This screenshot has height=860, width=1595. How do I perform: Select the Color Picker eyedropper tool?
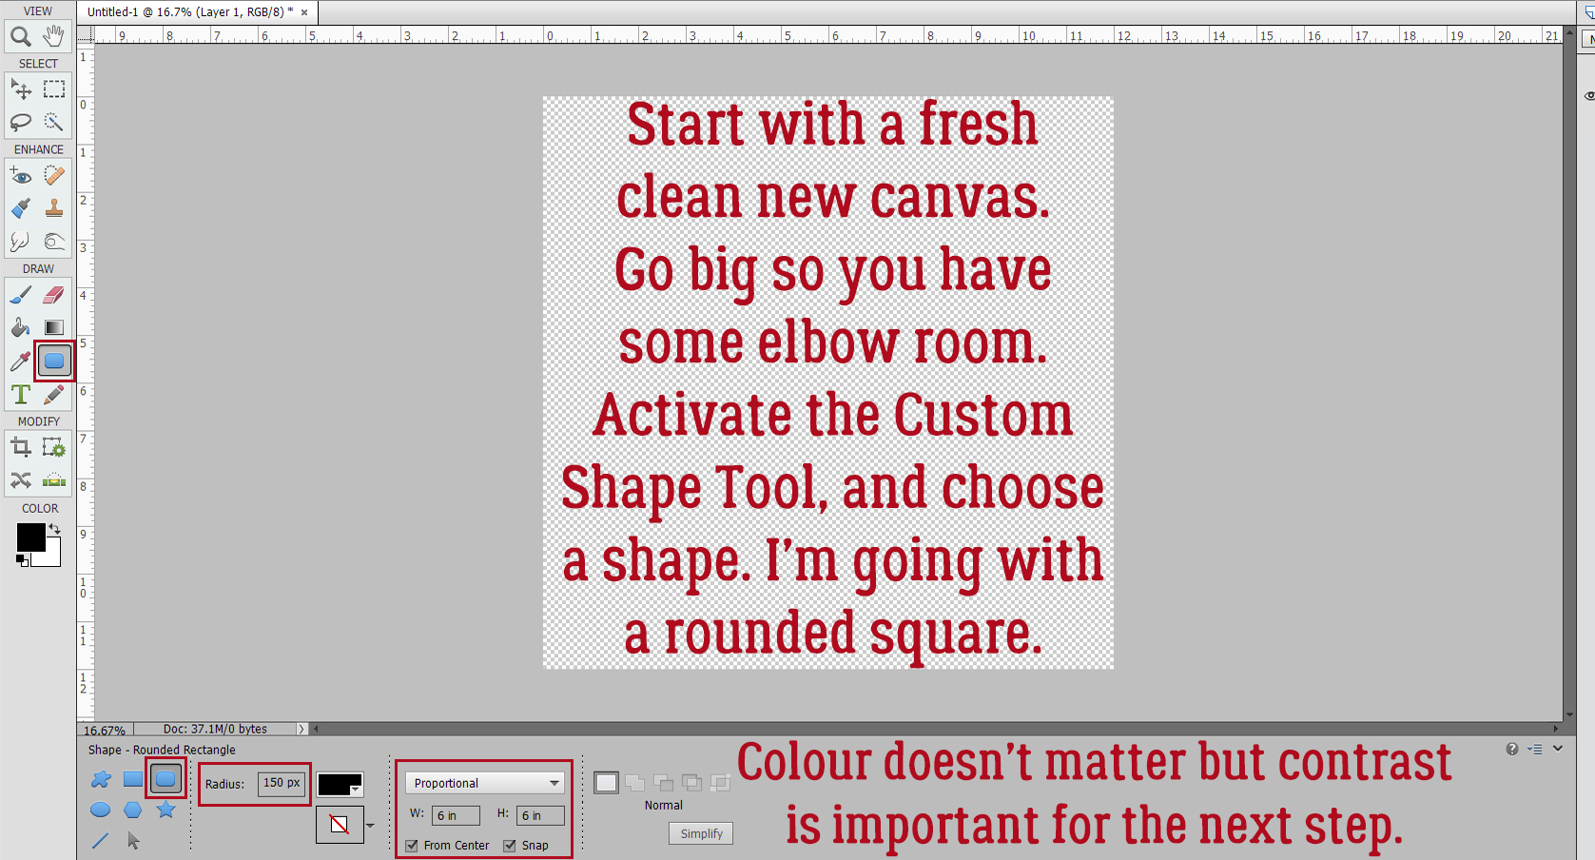[x=21, y=362]
